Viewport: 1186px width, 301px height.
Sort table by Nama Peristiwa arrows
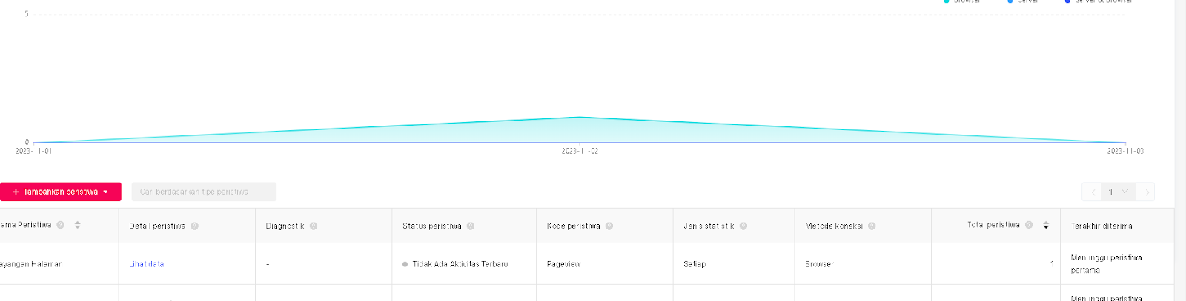click(x=77, y=225)
